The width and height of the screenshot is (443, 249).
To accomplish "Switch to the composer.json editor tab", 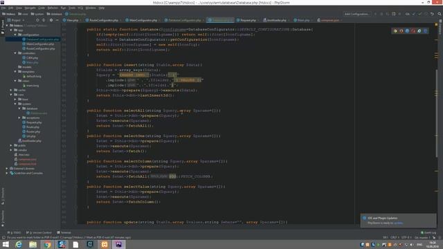I will (x=329, y=20).
